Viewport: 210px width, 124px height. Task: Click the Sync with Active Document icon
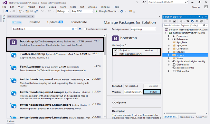coord(188,21)
